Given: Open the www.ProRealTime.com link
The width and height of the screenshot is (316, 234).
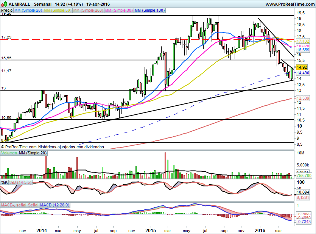Looking at the screenshot, I should (290, 4).
